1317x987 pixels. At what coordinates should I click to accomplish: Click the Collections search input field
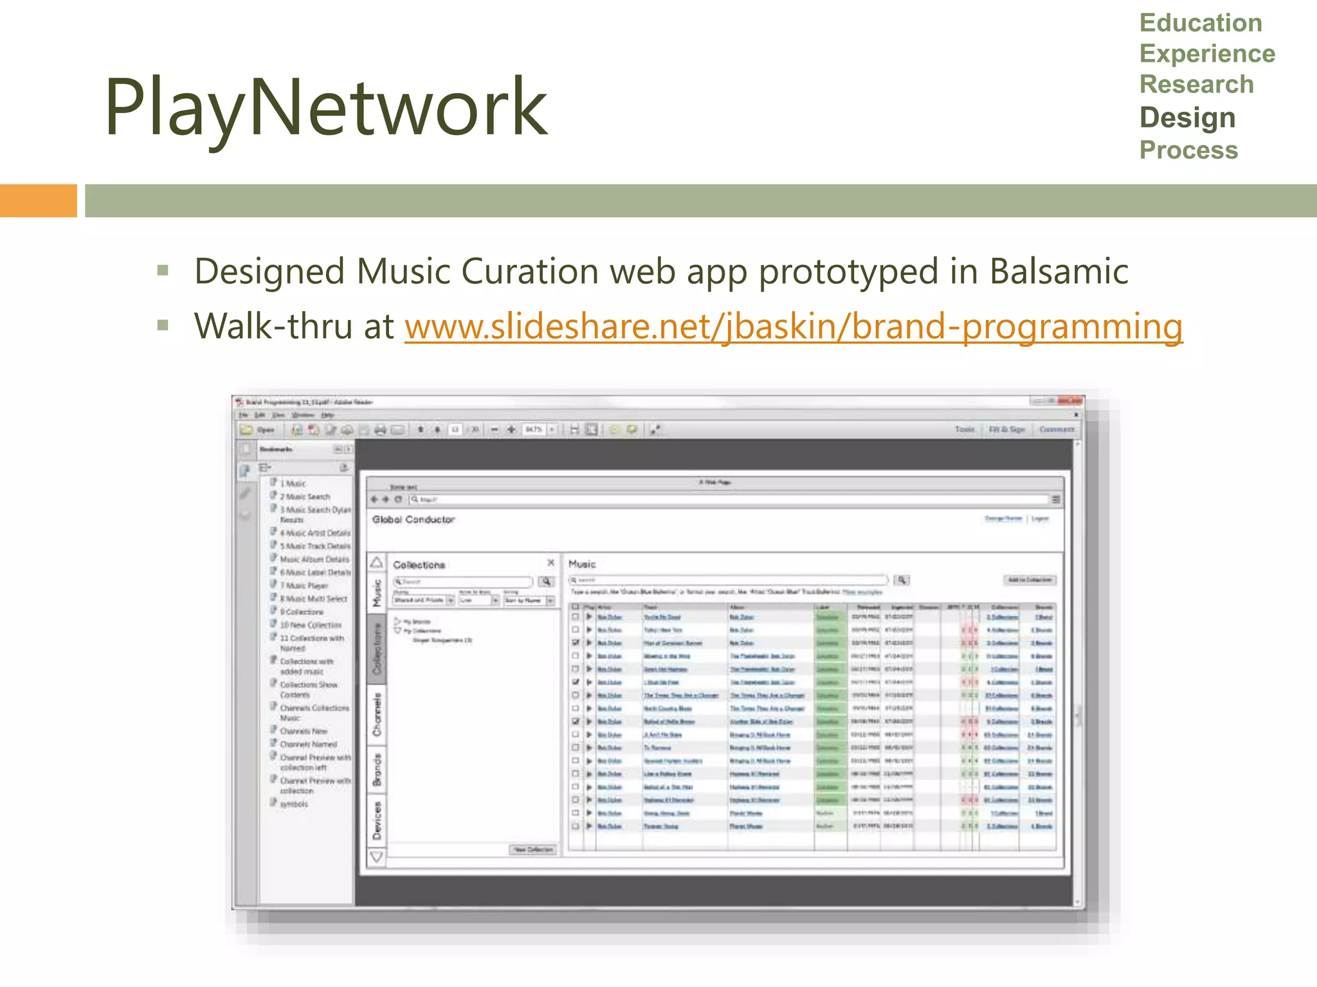[463, 582]
